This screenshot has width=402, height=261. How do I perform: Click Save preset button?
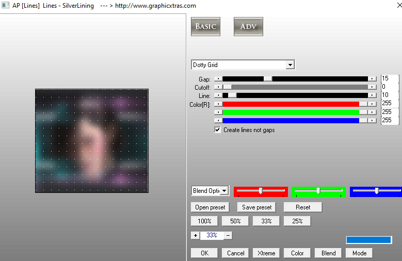(256, 207)
